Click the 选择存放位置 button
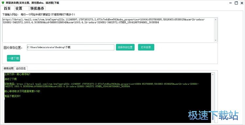245x125 pixels. pos(125,47)
